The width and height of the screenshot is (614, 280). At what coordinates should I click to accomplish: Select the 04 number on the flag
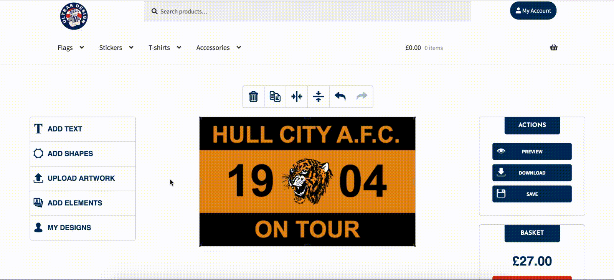pyautogui.click(x=363, y=180)
